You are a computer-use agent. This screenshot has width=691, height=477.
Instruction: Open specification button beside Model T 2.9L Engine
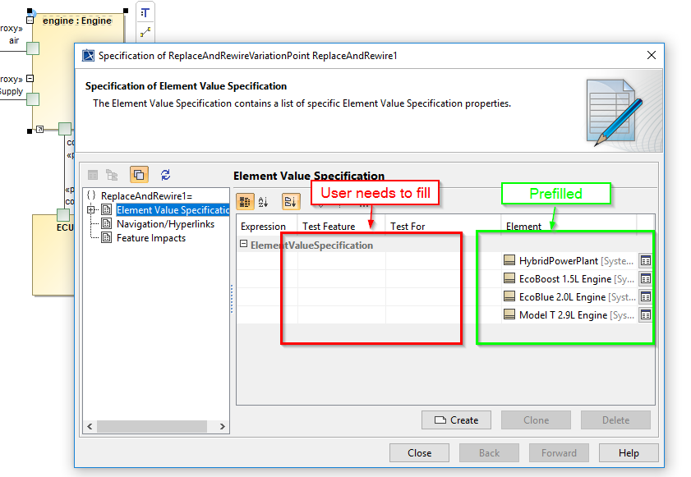click(x=646, y=315)
